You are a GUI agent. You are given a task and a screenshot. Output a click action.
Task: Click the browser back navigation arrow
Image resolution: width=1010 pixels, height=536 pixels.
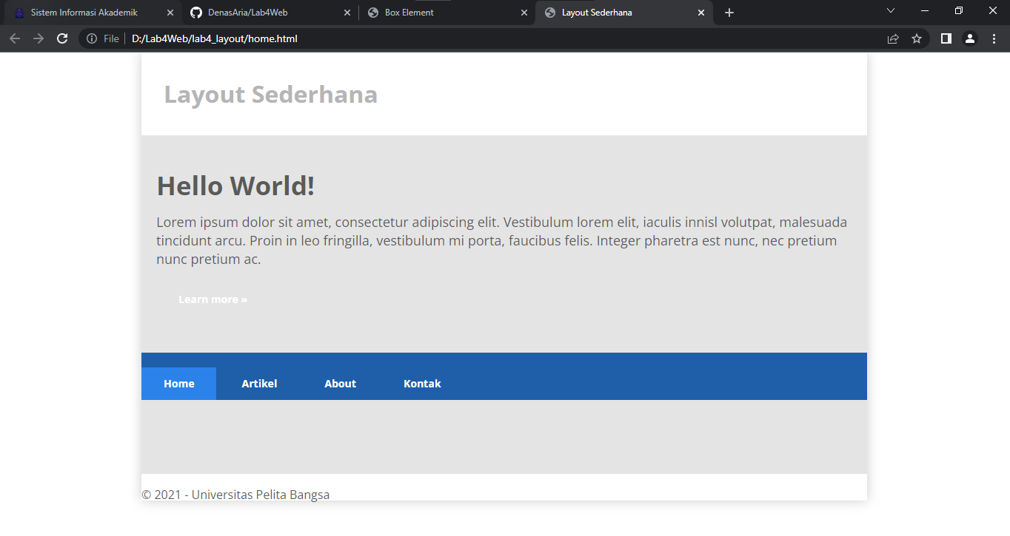15,38
